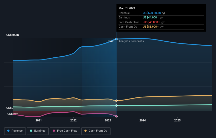The width and height of the screenshot is (216, 138).
Task: Click the Cash From Op marker dot
Action: click(116, 101)
